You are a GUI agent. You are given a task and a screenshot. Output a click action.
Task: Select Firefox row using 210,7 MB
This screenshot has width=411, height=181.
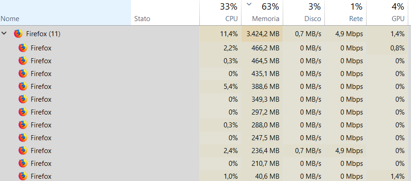(x=205, y=164)
